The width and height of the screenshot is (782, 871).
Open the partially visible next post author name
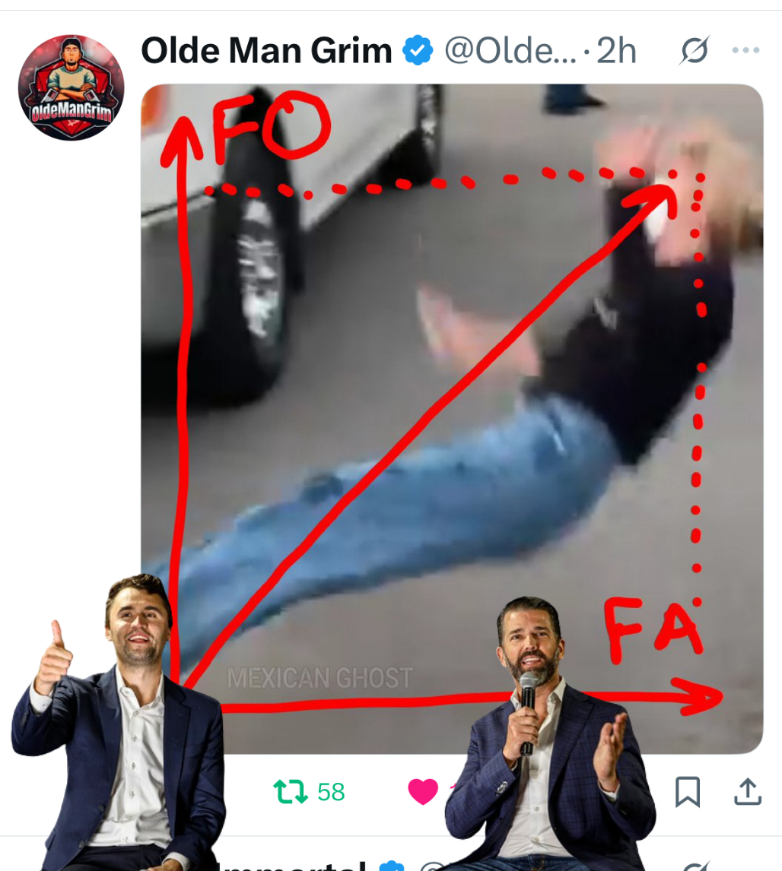tap(294, 866)
